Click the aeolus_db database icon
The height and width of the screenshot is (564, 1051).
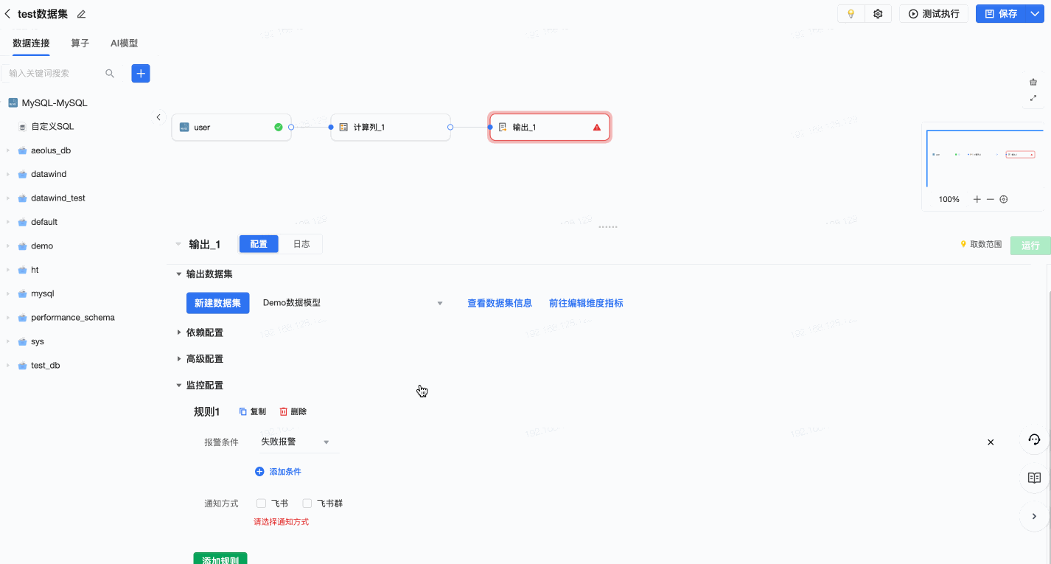[x=22, y=150]
